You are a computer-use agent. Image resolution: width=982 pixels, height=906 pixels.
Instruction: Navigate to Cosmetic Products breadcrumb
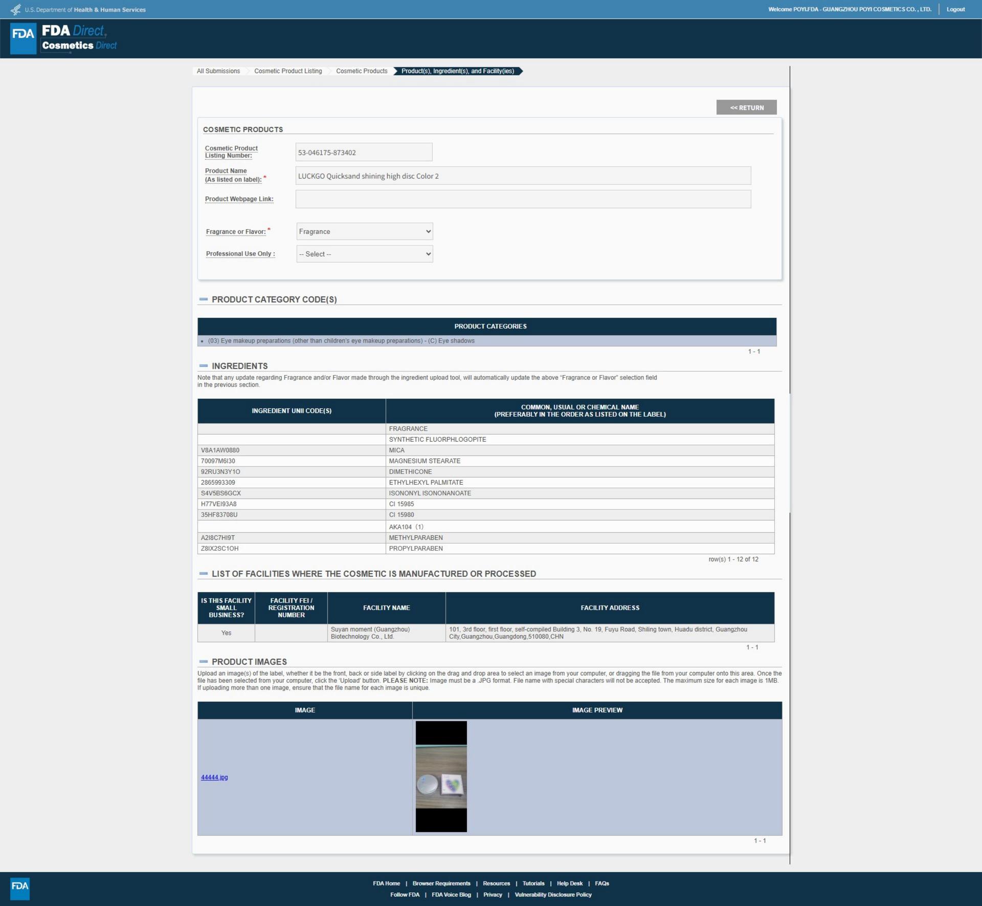pos(362,71)
